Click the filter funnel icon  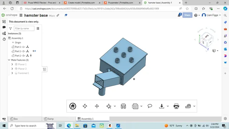(x=10, y=29)
